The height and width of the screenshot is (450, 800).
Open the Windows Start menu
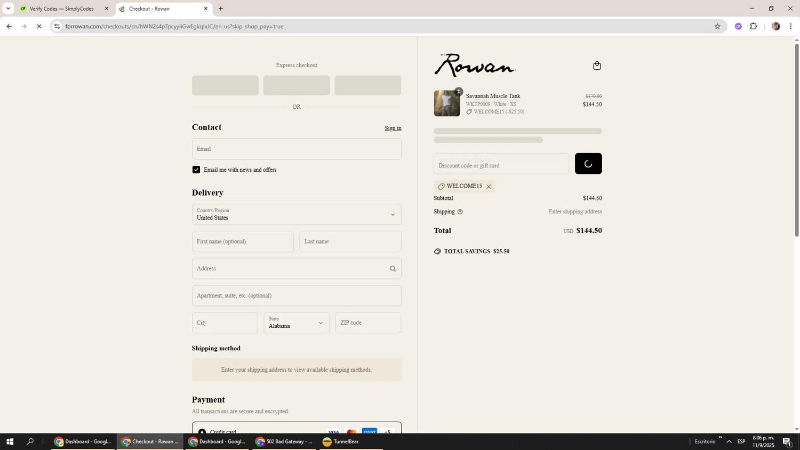(10, 441)
